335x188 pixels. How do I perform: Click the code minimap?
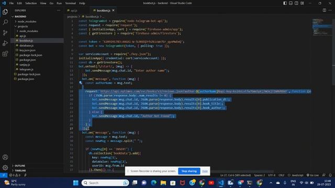(x=322, y=27)
